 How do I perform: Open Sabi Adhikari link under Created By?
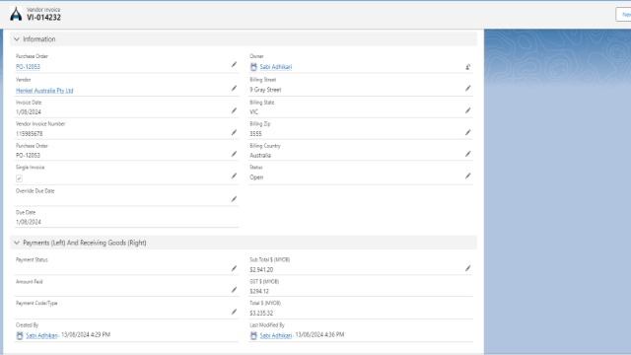(41, 335)
